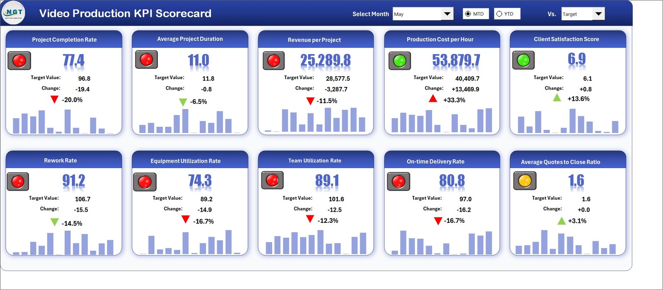Click green down arrow on Rework Rate card
This screenshot has height=290, width=663.
54,222
